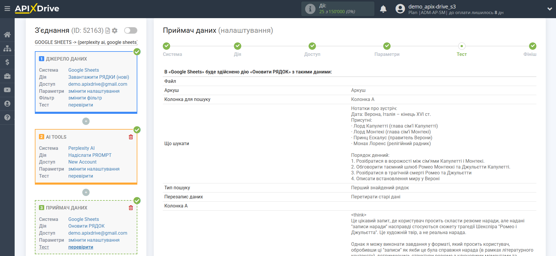Viewport: 556px width, 256px height.
Task: Add a step after the data source
Action: (x=86, y=121)
